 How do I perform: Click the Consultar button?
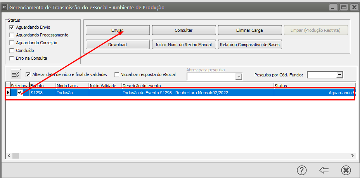click(x=183, y=30)
